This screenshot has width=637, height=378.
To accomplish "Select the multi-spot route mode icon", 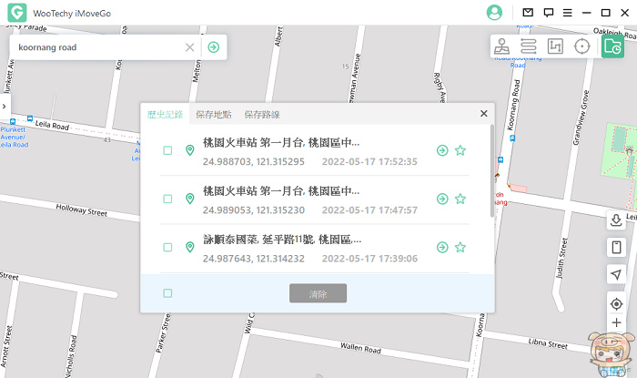I will [555, 46].
